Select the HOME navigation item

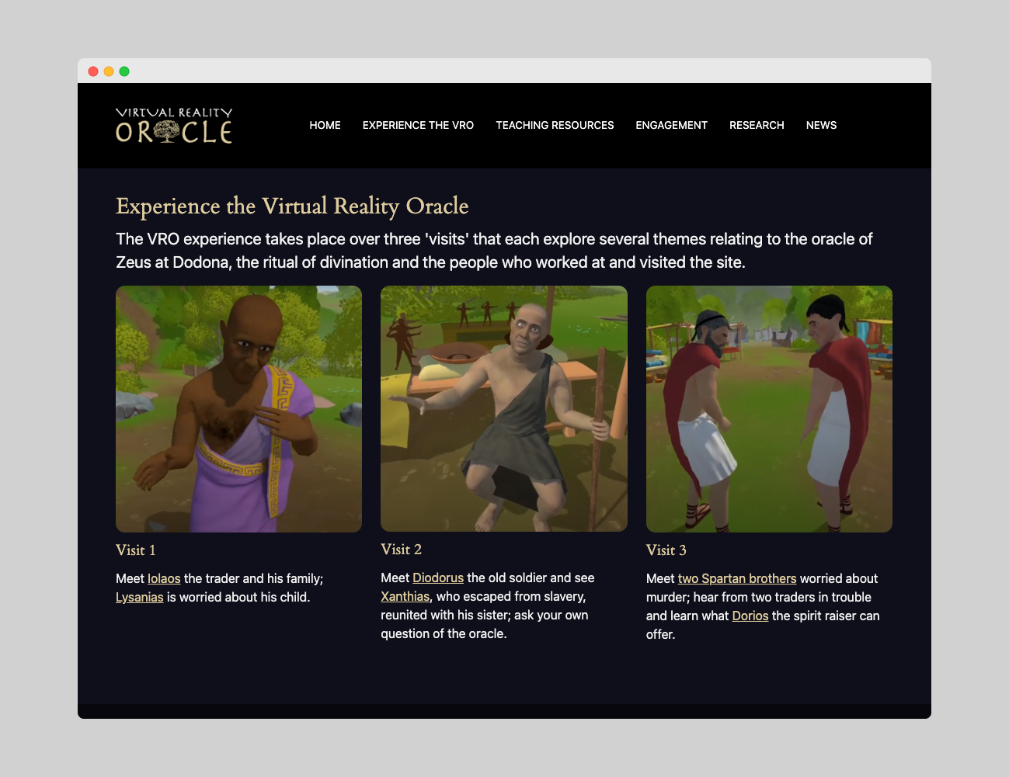pyautogui.click(x=325, y=125)
